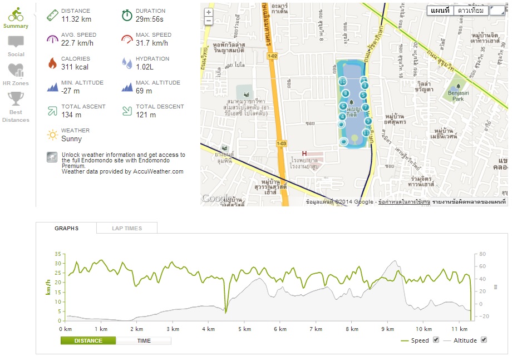Select the Graphs tab
Viewport: 512px width, 361px height.
(66, 228)
